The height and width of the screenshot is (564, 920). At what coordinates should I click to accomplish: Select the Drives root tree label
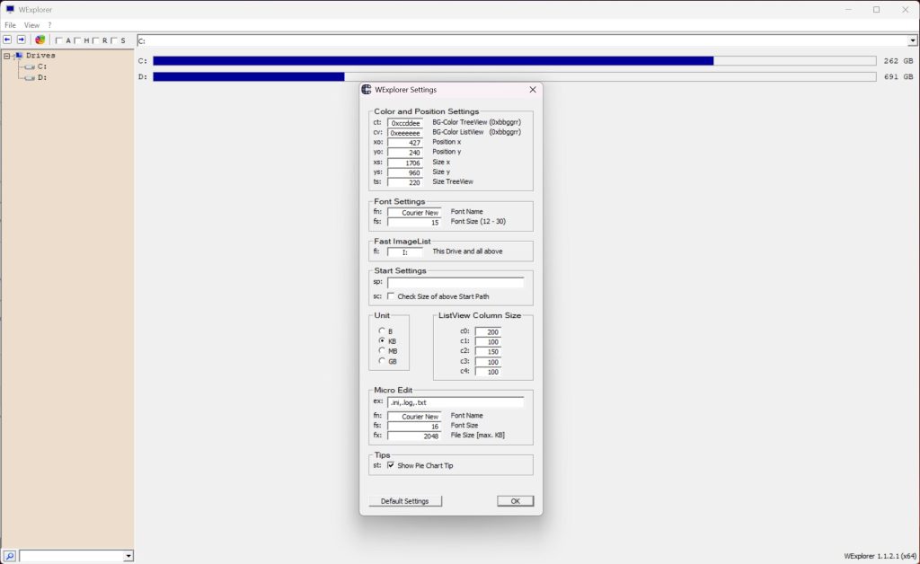point(40,55)
